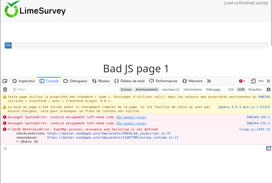
Task: Click the Filtrer console input field
Action: pos(64,89)
